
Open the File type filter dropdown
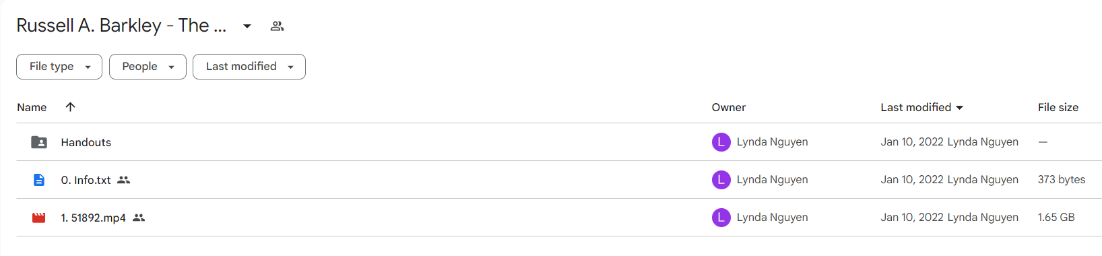[59, 67]
